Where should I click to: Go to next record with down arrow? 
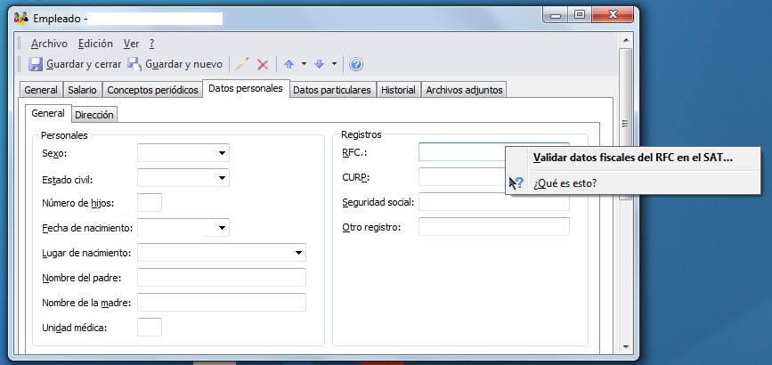(319, 64)
